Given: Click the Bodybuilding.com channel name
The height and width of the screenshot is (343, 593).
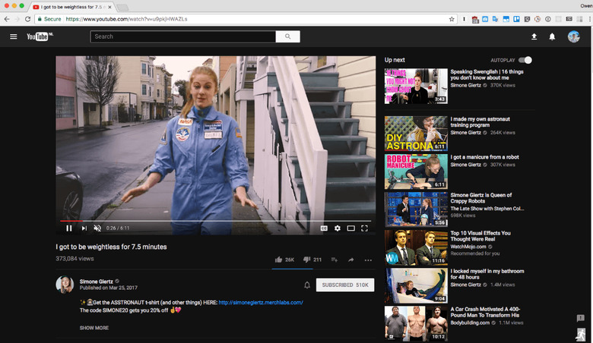Looking at the screenshot, I should point(470,323).
